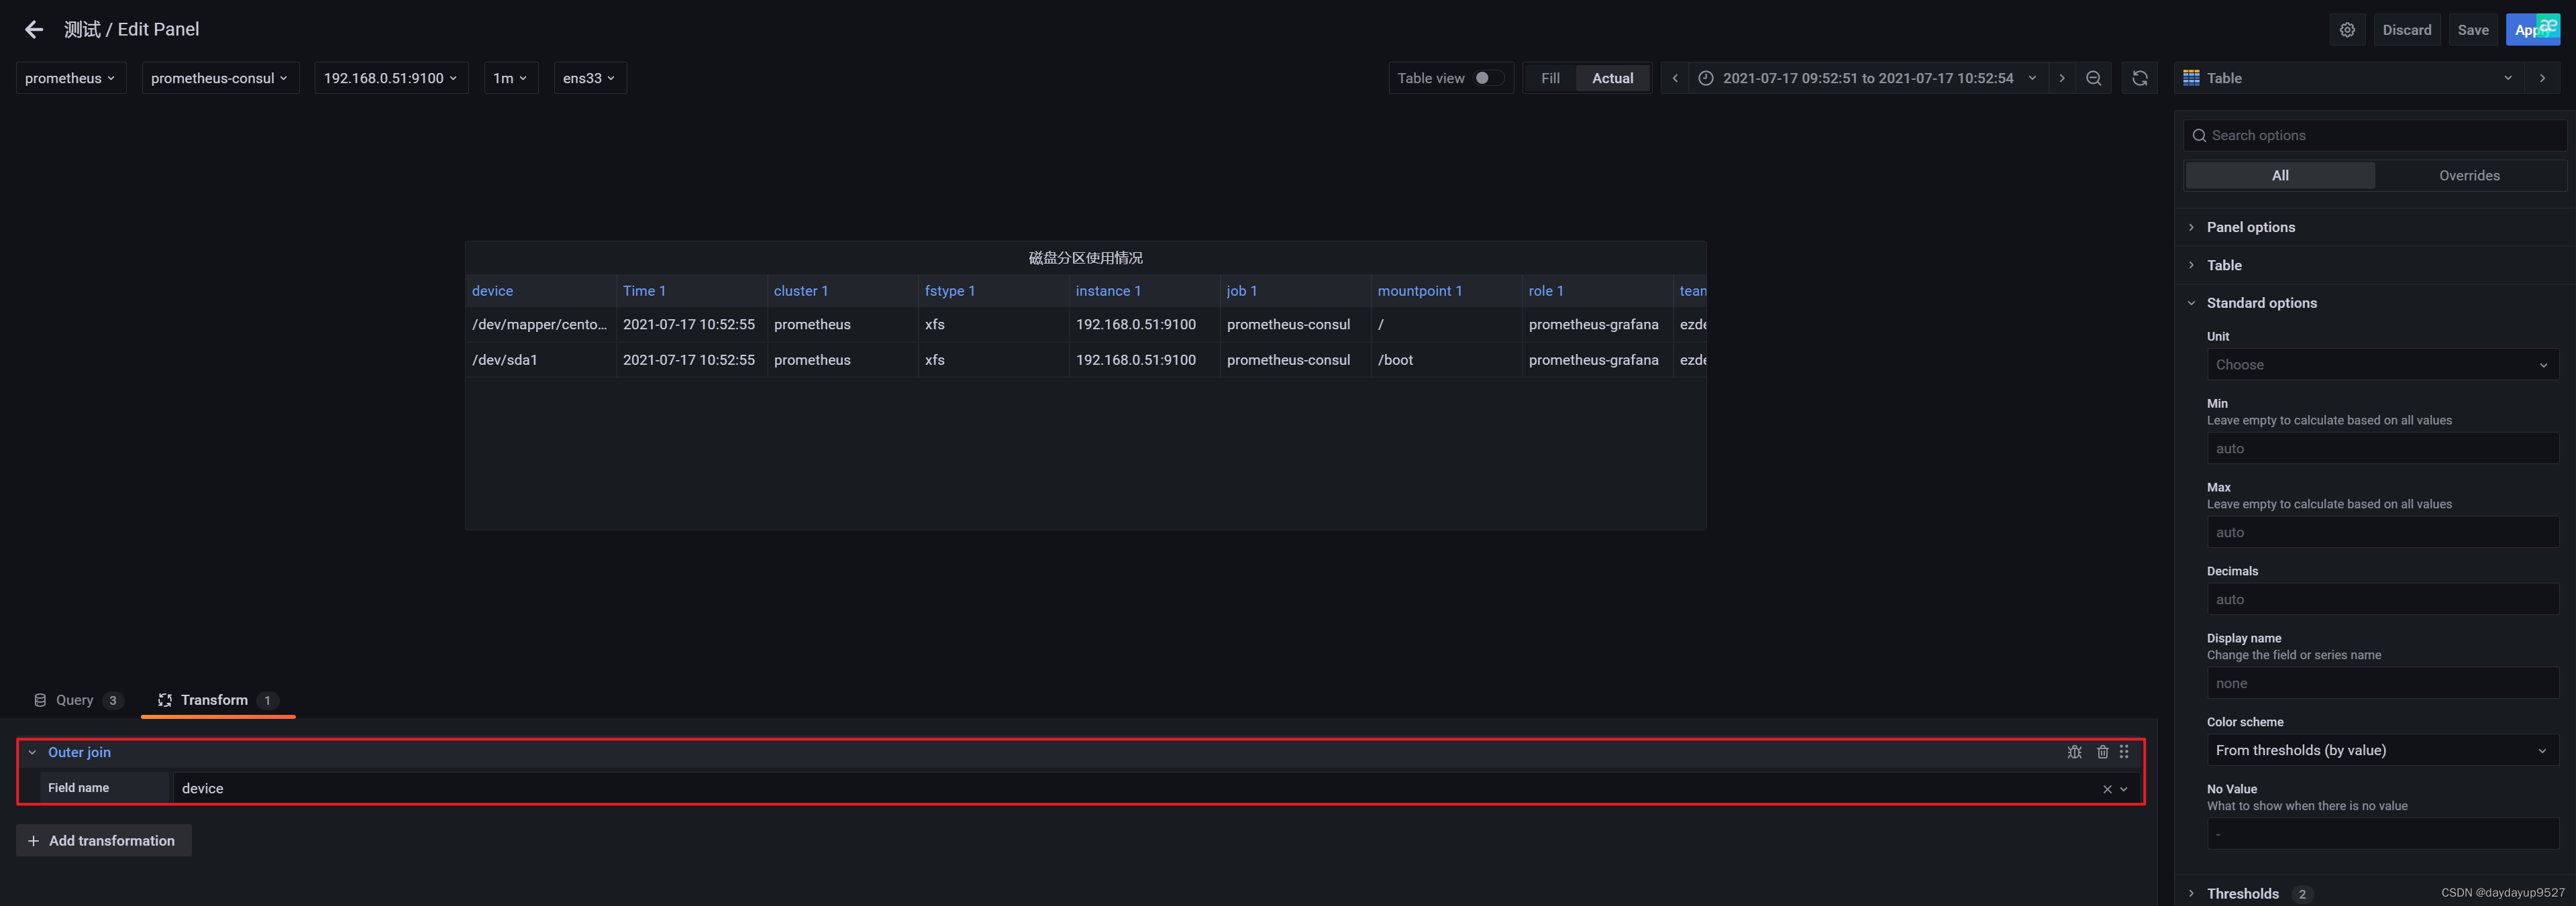Click the Discard button
This screenshot has height=906, width=2576.
click(2406, 30)
